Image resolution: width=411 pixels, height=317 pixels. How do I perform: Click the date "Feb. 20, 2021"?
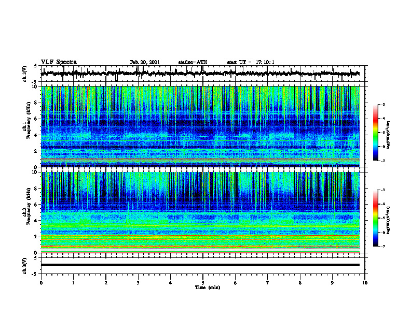[x=145, y=62]
